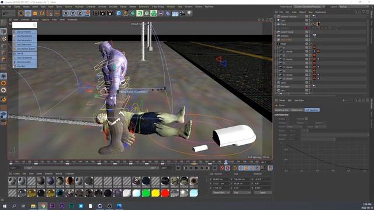Click the Record Active Objects red button
Screen dimensions: 374x210
222,168
